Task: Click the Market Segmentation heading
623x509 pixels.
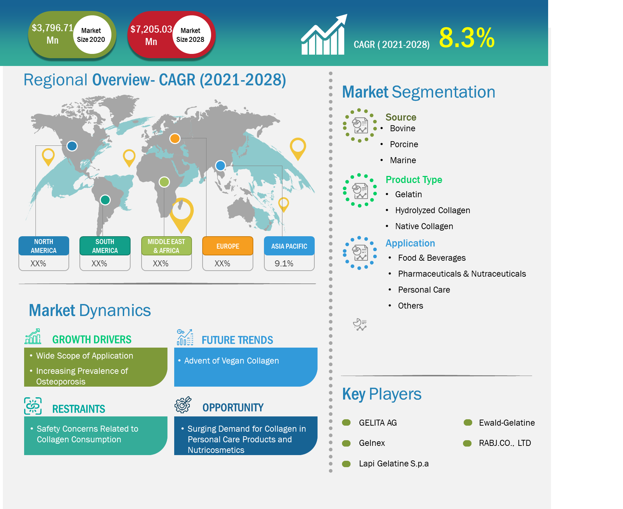Action: pyautogui.click(x=419, y=92)
